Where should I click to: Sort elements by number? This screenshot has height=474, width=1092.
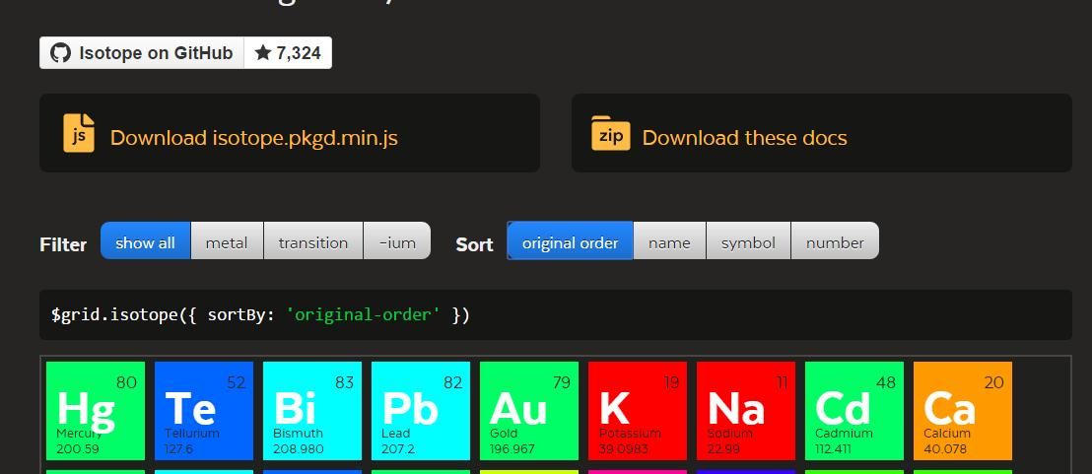point(835,242)
